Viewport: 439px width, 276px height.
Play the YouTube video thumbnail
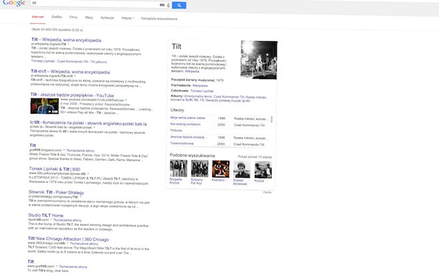[45, 106]
